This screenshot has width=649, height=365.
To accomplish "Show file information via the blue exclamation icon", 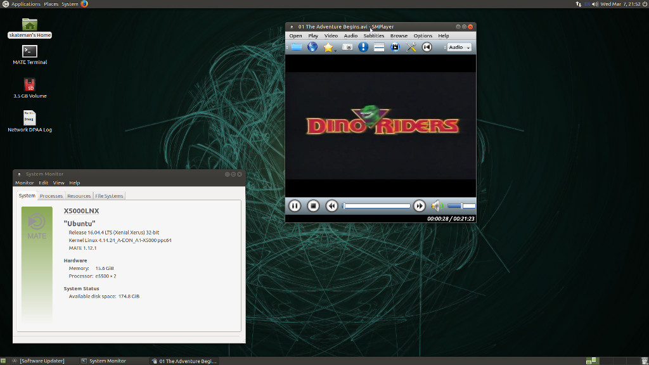I will pyautogui.click(x=363, y=47).
